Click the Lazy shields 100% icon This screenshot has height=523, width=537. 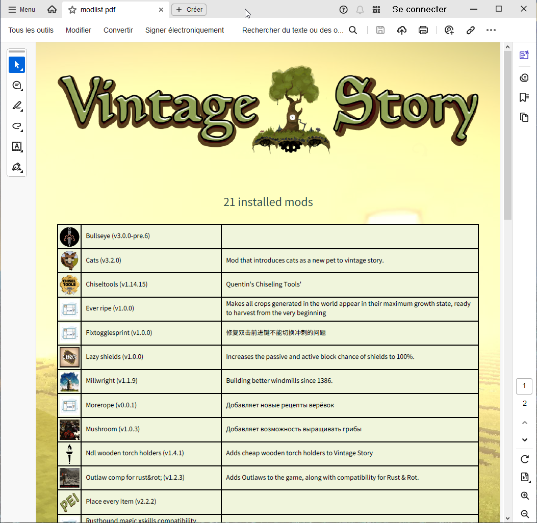[x=69, y=357]
